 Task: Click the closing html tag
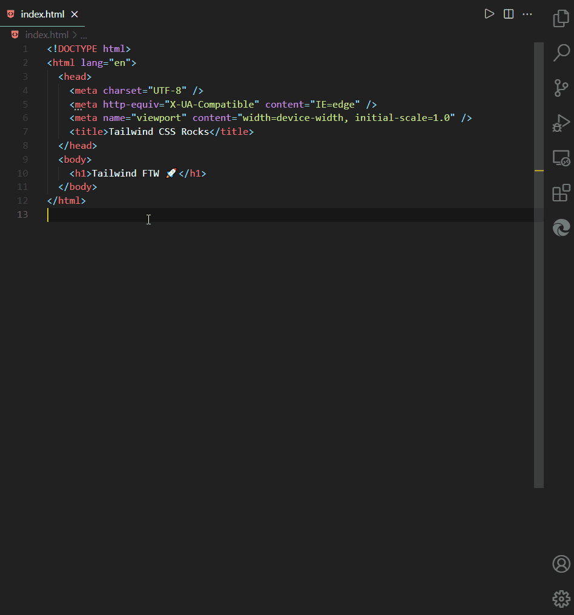coord(67,201)
